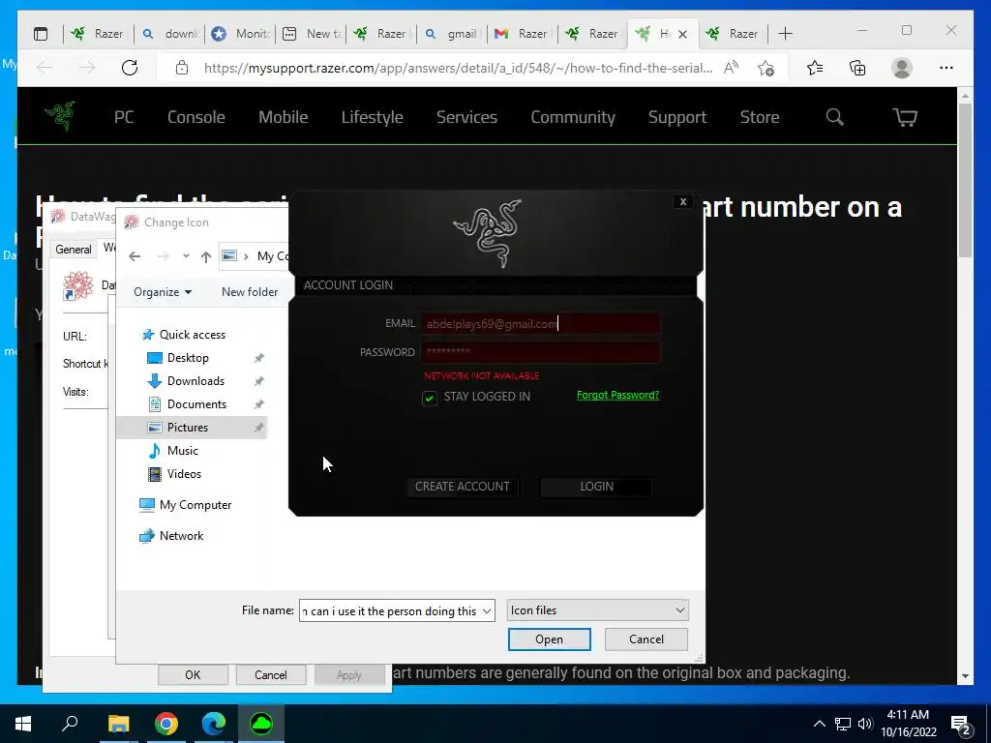
Task: Click the PASSWORD input field
Action: tap(540, 352)
